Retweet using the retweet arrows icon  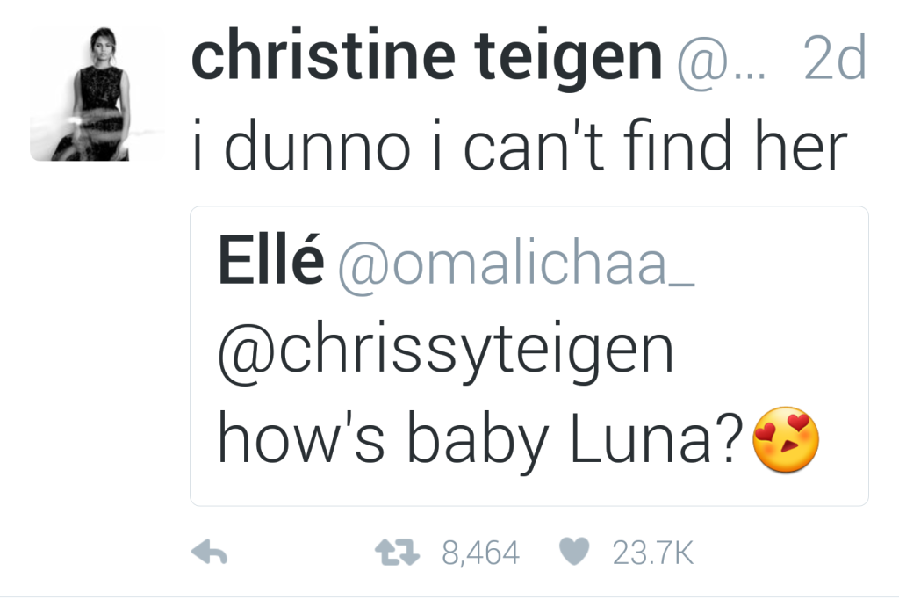(x=397, y=553)
